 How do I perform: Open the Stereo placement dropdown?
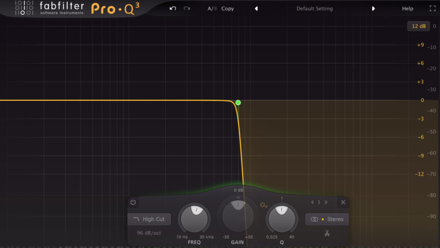click(327, 219)
